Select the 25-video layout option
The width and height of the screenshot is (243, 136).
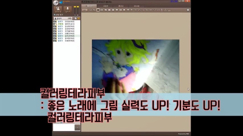point(139,10)
